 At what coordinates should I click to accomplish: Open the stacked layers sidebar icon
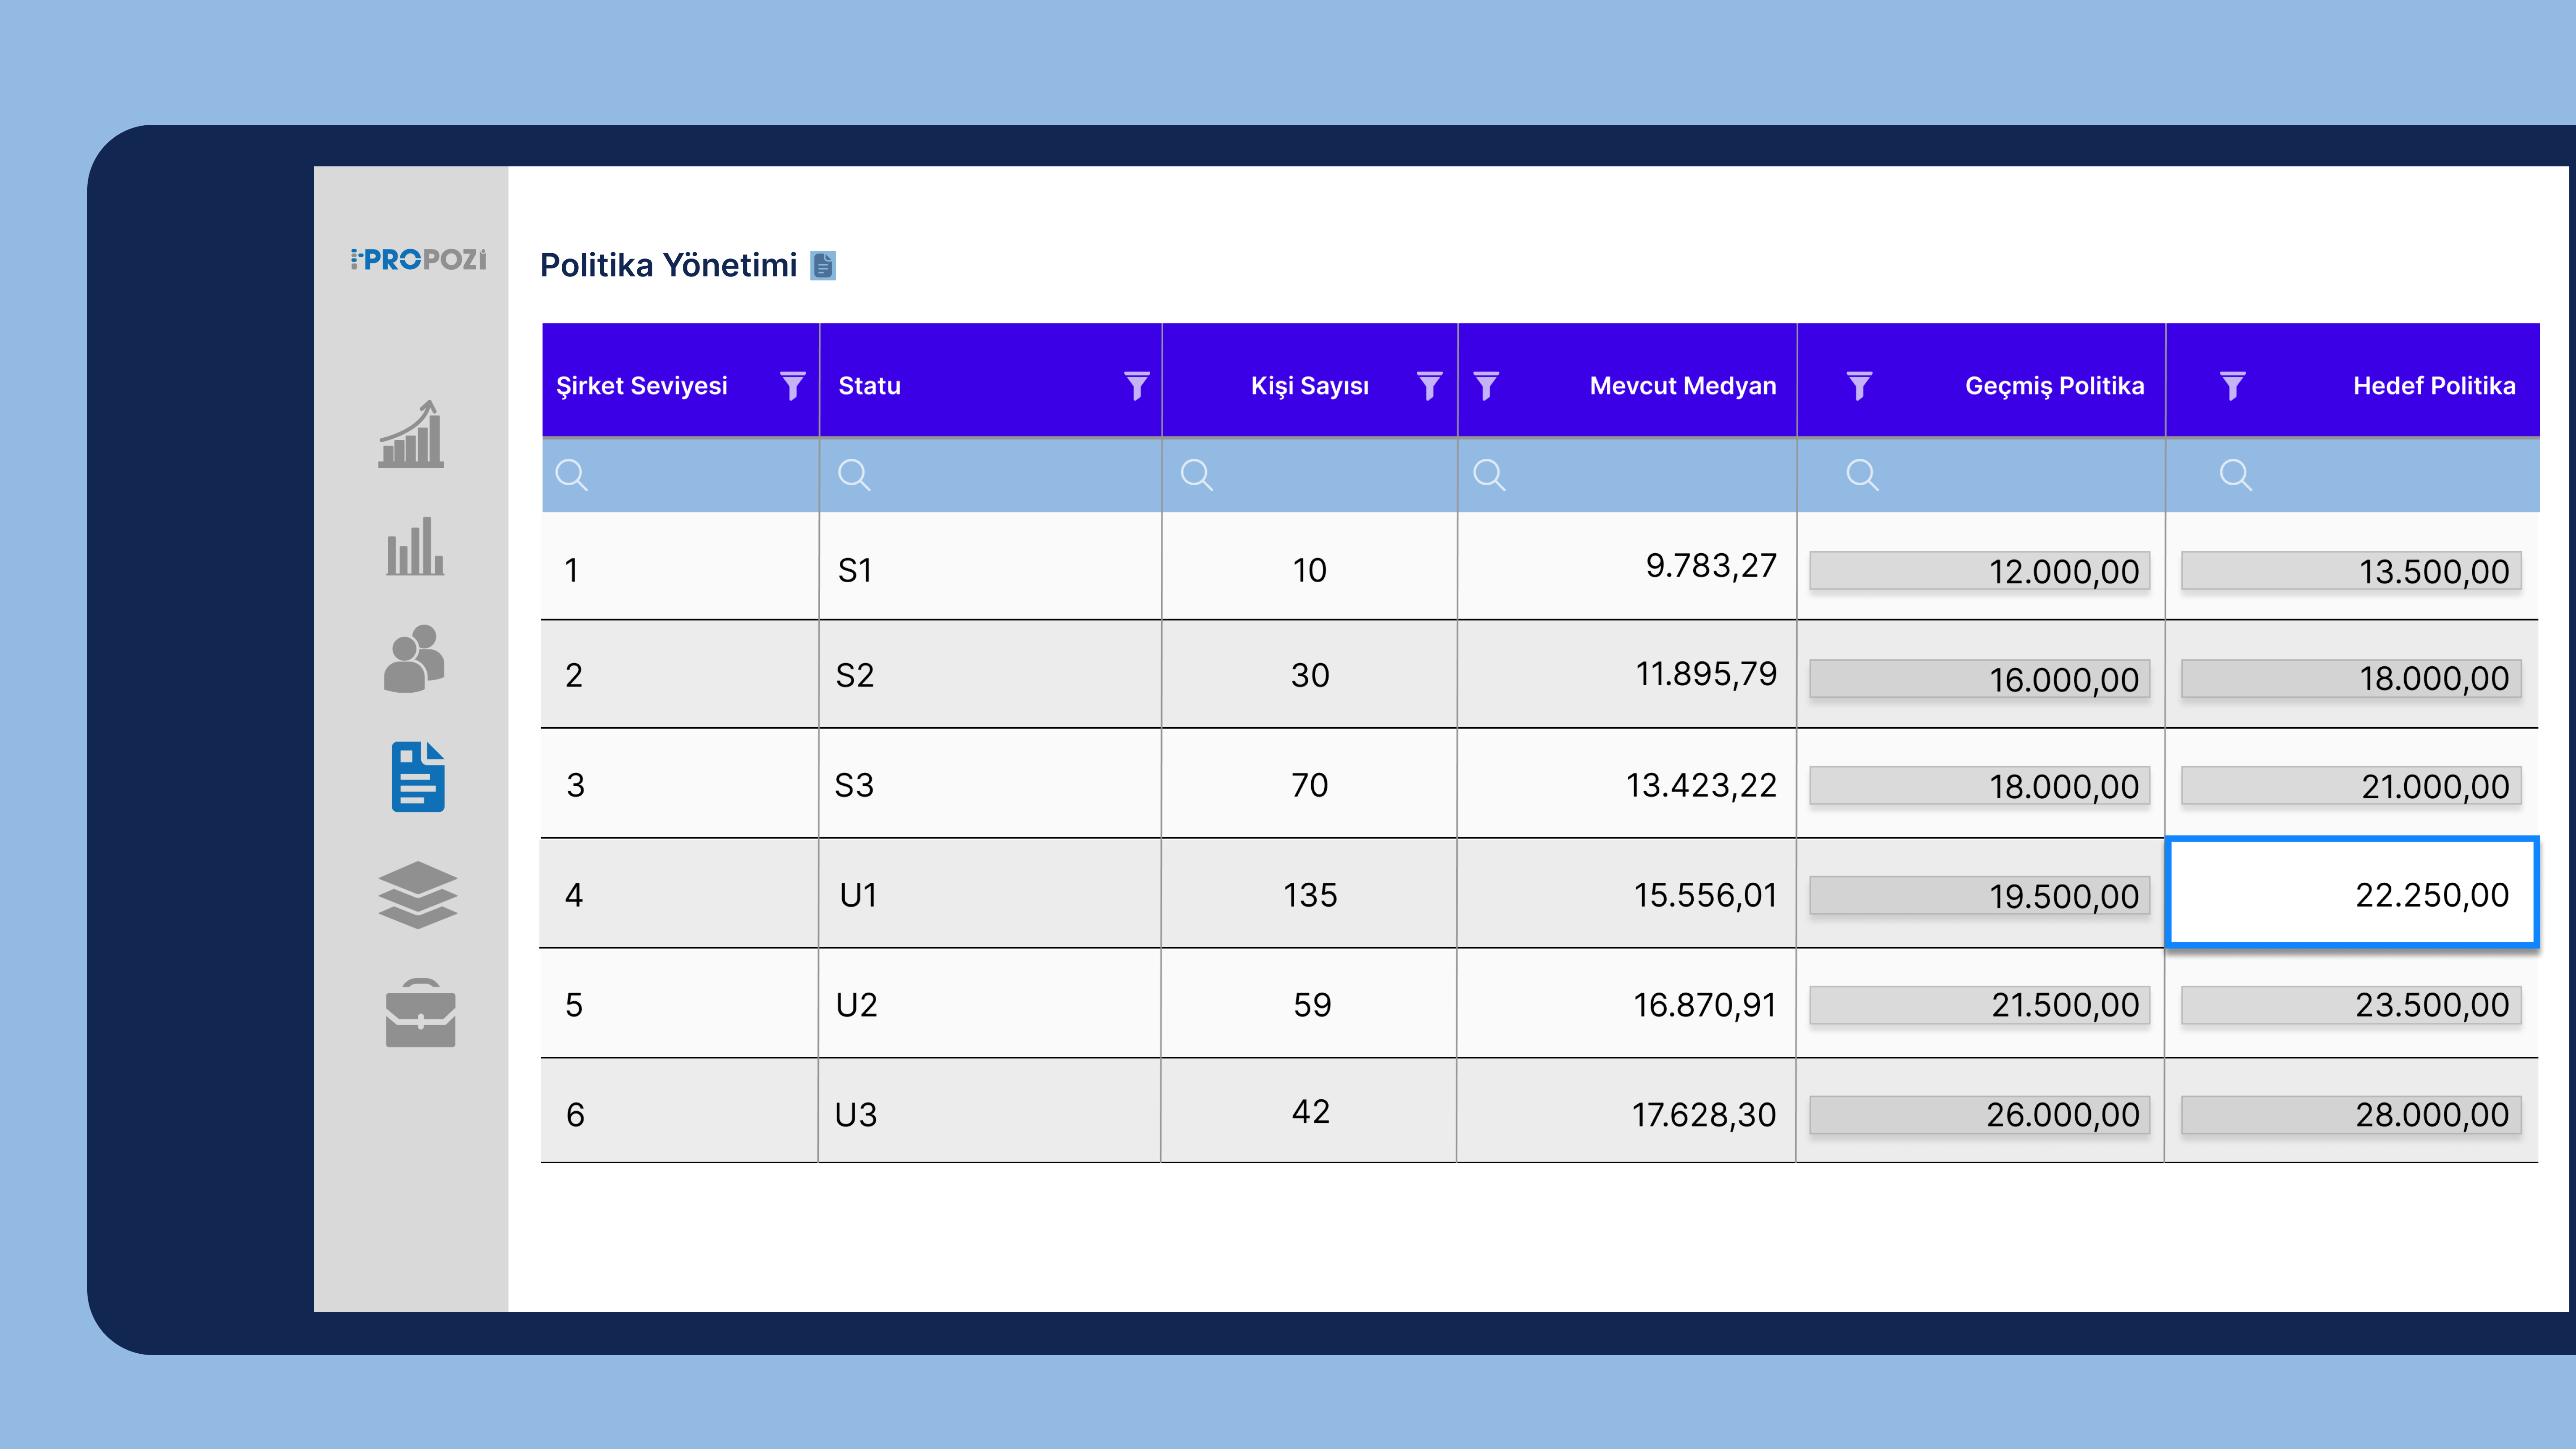[418, 894]
